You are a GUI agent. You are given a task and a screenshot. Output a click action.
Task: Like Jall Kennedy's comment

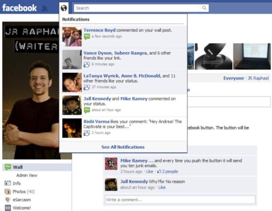(x=162, y=187)
